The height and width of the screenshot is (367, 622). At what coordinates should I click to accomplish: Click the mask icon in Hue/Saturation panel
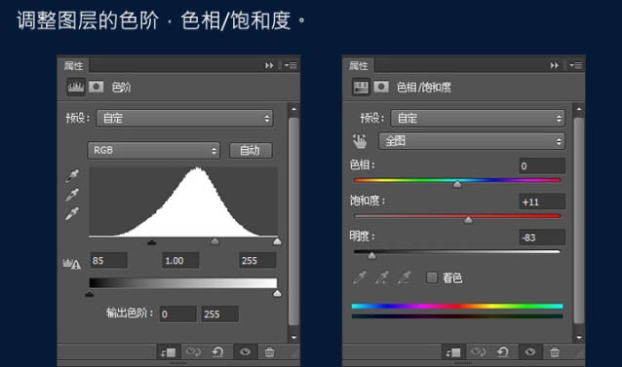click(x=381, y=87)
